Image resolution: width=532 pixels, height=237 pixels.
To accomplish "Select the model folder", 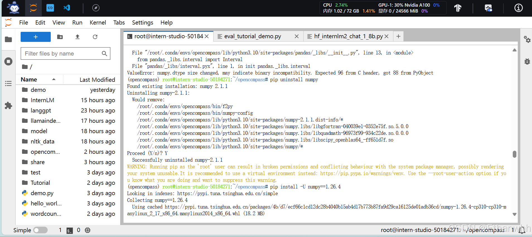I will 68,131.
